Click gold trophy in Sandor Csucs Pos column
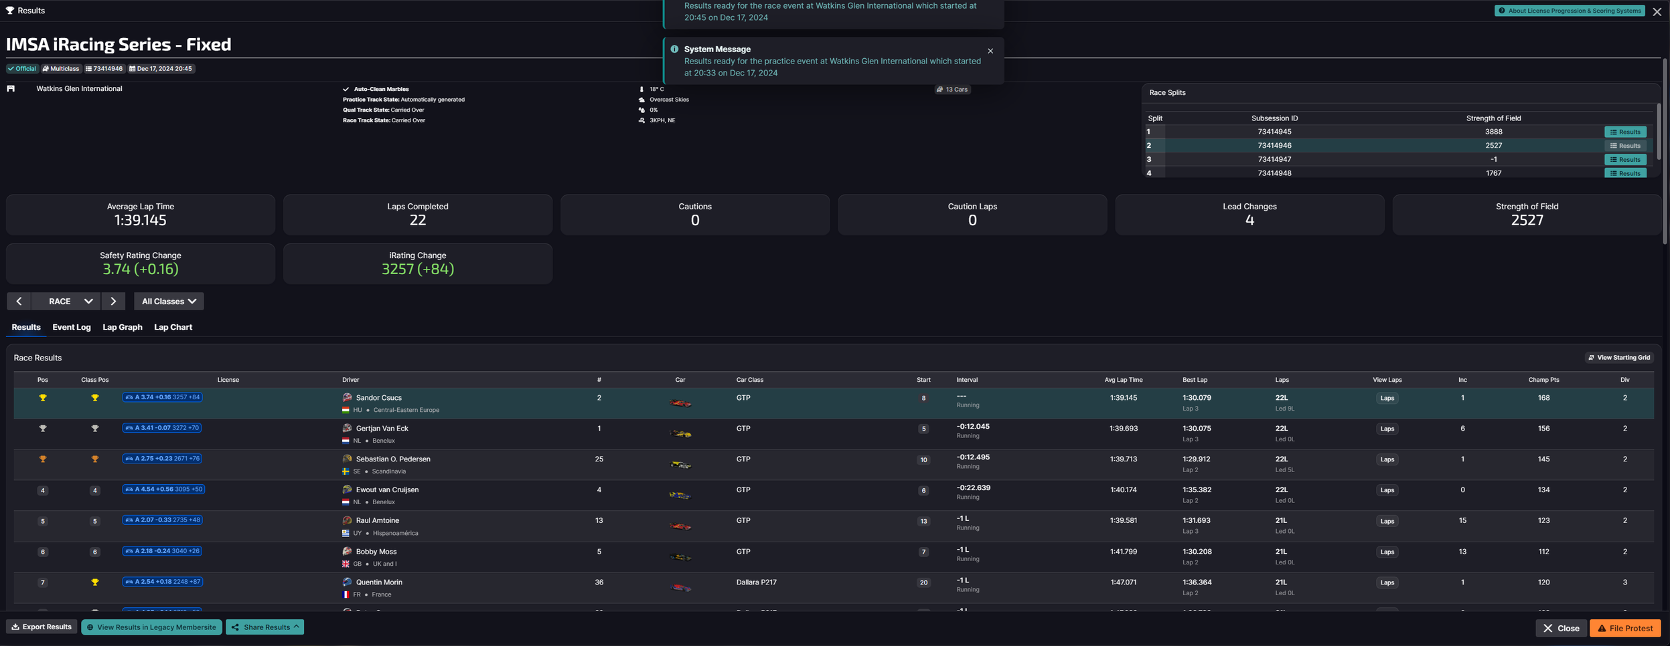The height and width of the screenshot is (646, 1670). tap(43, 398)
